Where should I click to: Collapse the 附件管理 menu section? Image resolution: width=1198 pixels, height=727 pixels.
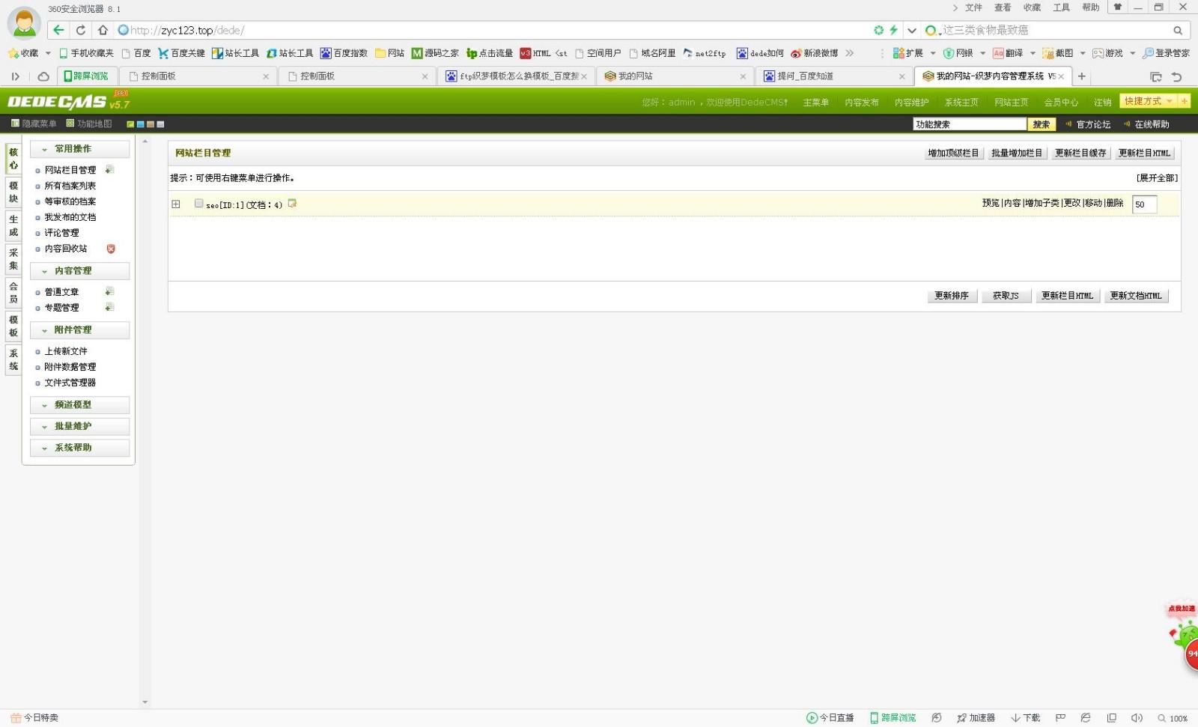tap(79, 330)
